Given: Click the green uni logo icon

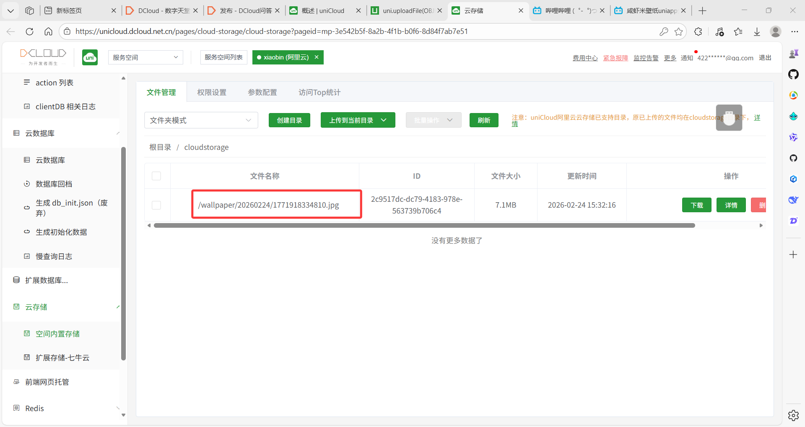Looking at the screenshot, I should point(90,57).
